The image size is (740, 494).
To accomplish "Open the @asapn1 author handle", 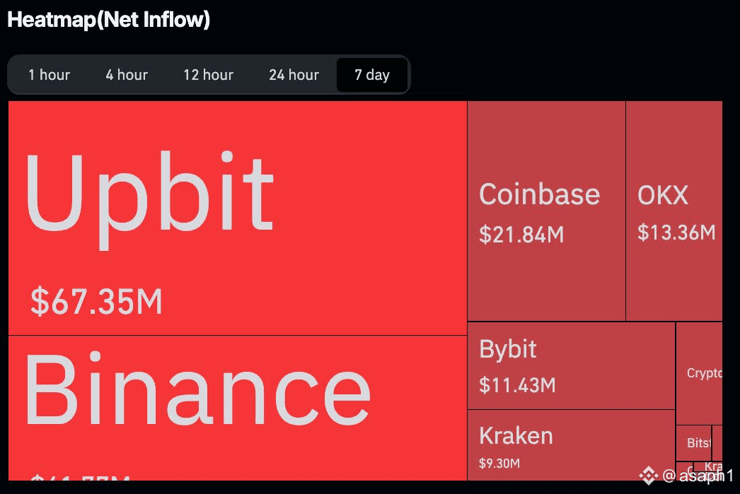I will pyautogui.click(x=698, y=476).
